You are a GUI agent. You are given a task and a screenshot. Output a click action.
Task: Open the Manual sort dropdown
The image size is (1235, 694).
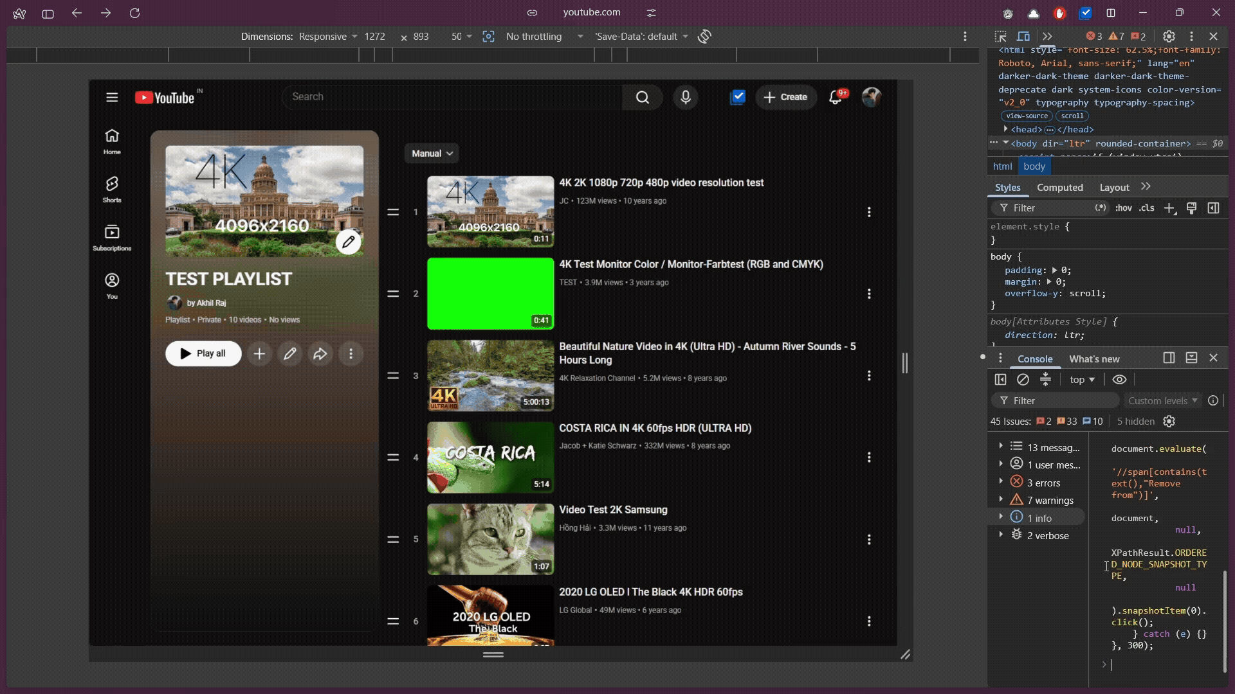point(432,154)
